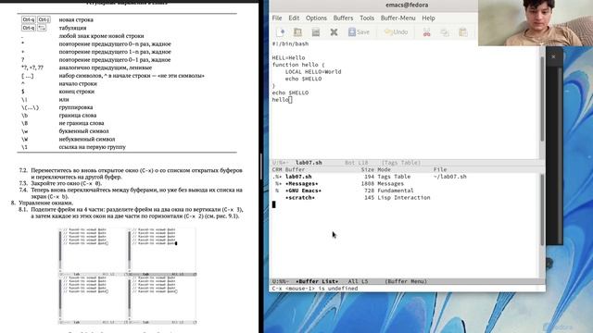Screen dimensions: 593x333
Task: Open the Help menu in Emacs
Action: [428, 18]
